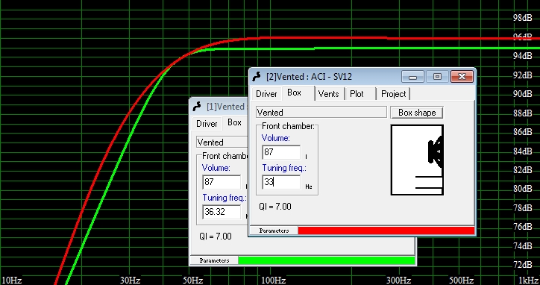Click the Volume field showing 87 in window [2]
This screenshot has width=540, height=285.
click(x=281, y=152)
